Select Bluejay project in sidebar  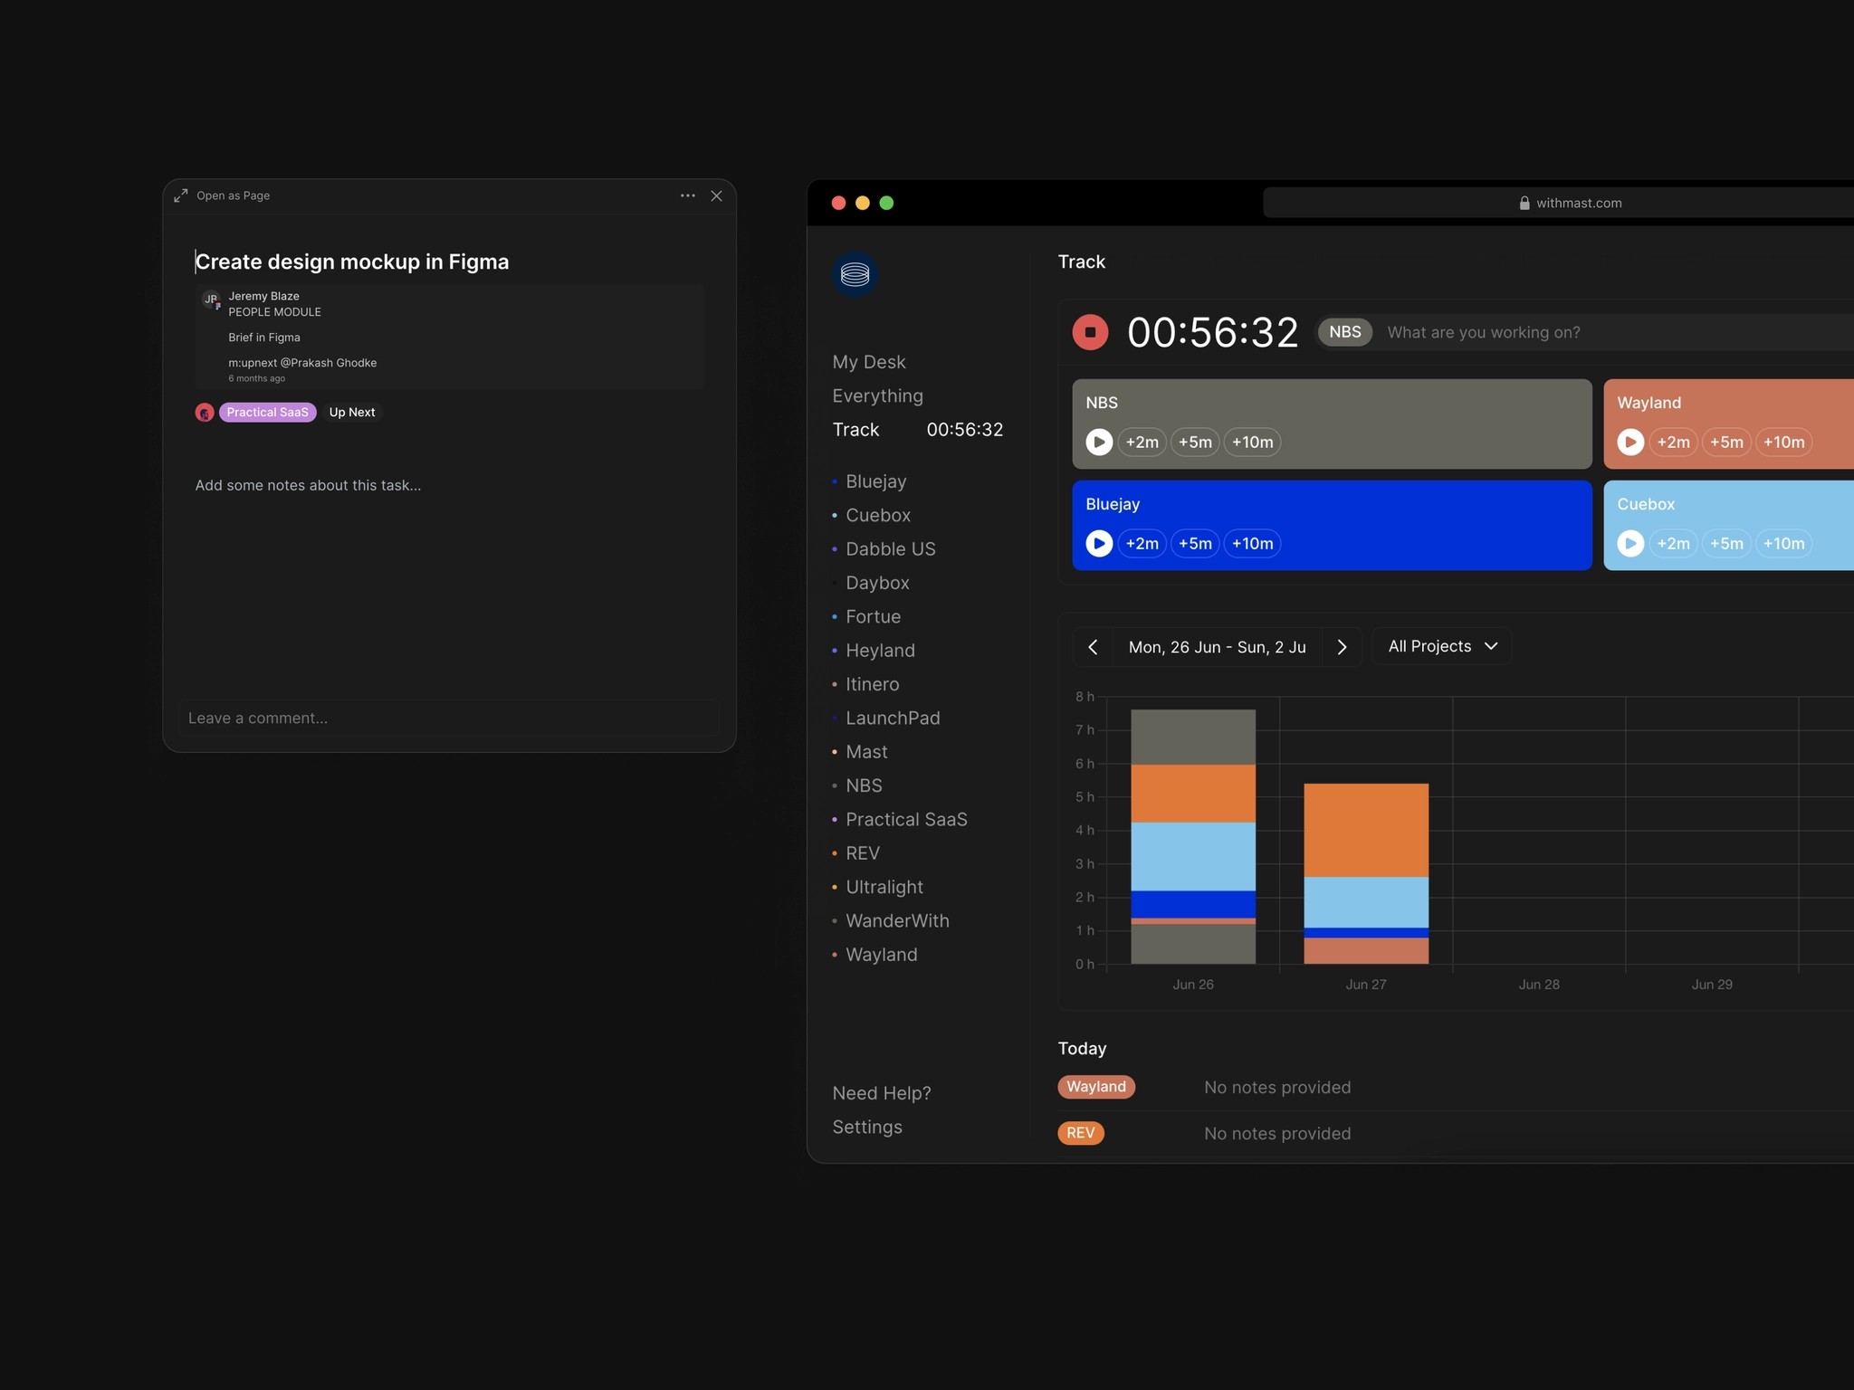[875, 481]
